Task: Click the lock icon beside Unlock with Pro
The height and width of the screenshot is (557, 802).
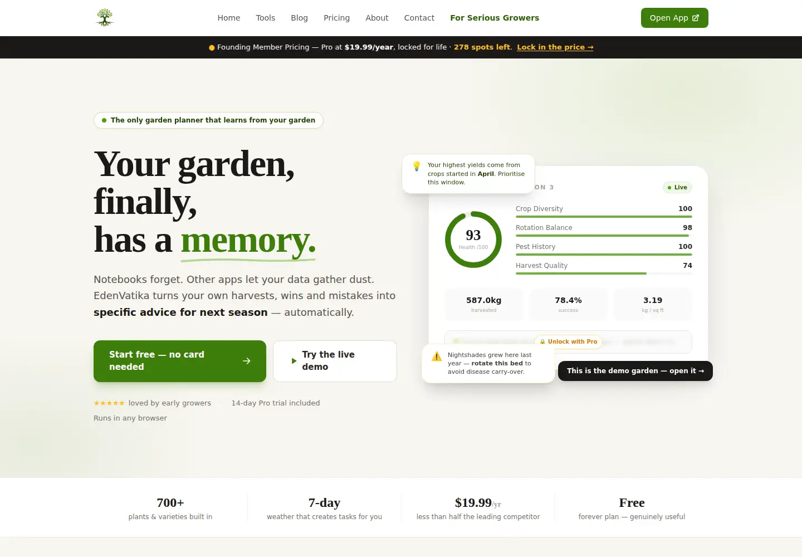Action: pos(542,342)
